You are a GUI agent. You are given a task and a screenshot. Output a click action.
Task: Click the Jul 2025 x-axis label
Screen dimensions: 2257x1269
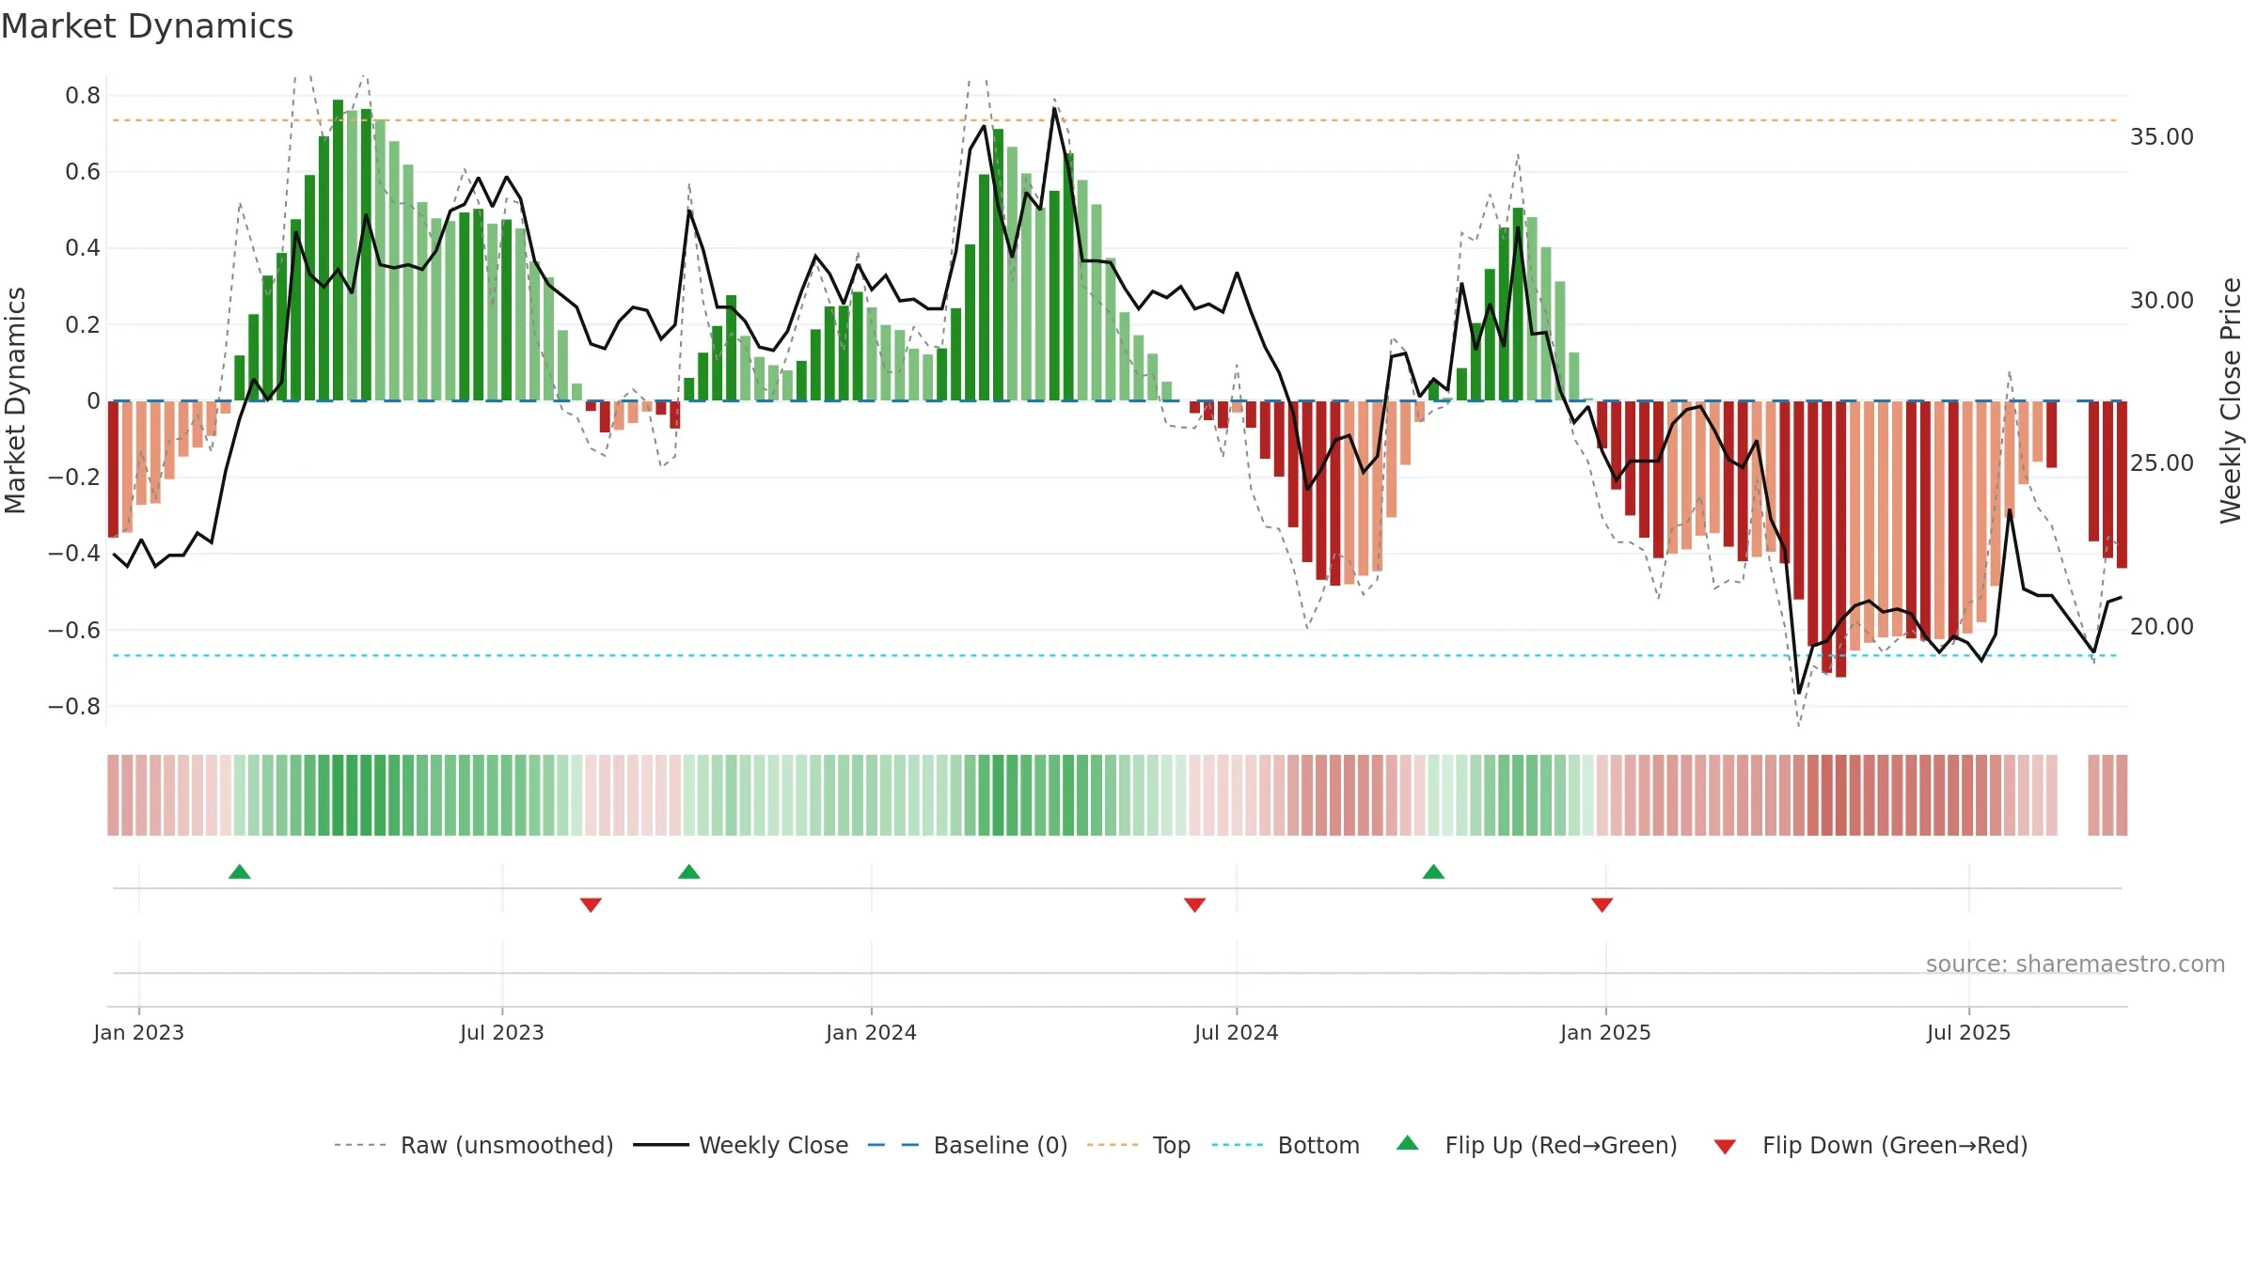(x=1968, y=1032)
